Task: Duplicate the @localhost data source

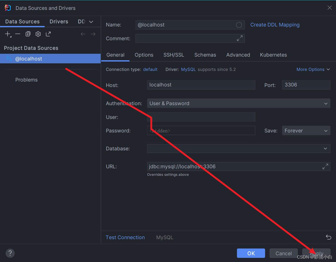Action: coord(28,34)
